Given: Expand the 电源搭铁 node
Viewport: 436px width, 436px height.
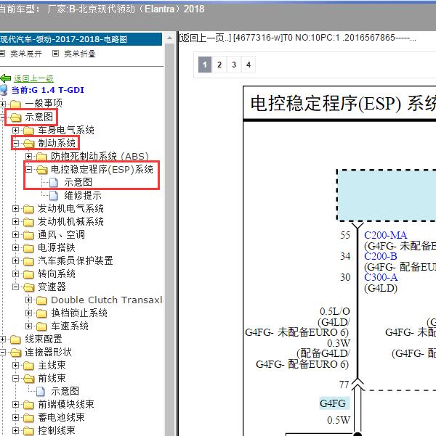Looking at the screenshot, I should pyautogui.click(x=15, y=248).
